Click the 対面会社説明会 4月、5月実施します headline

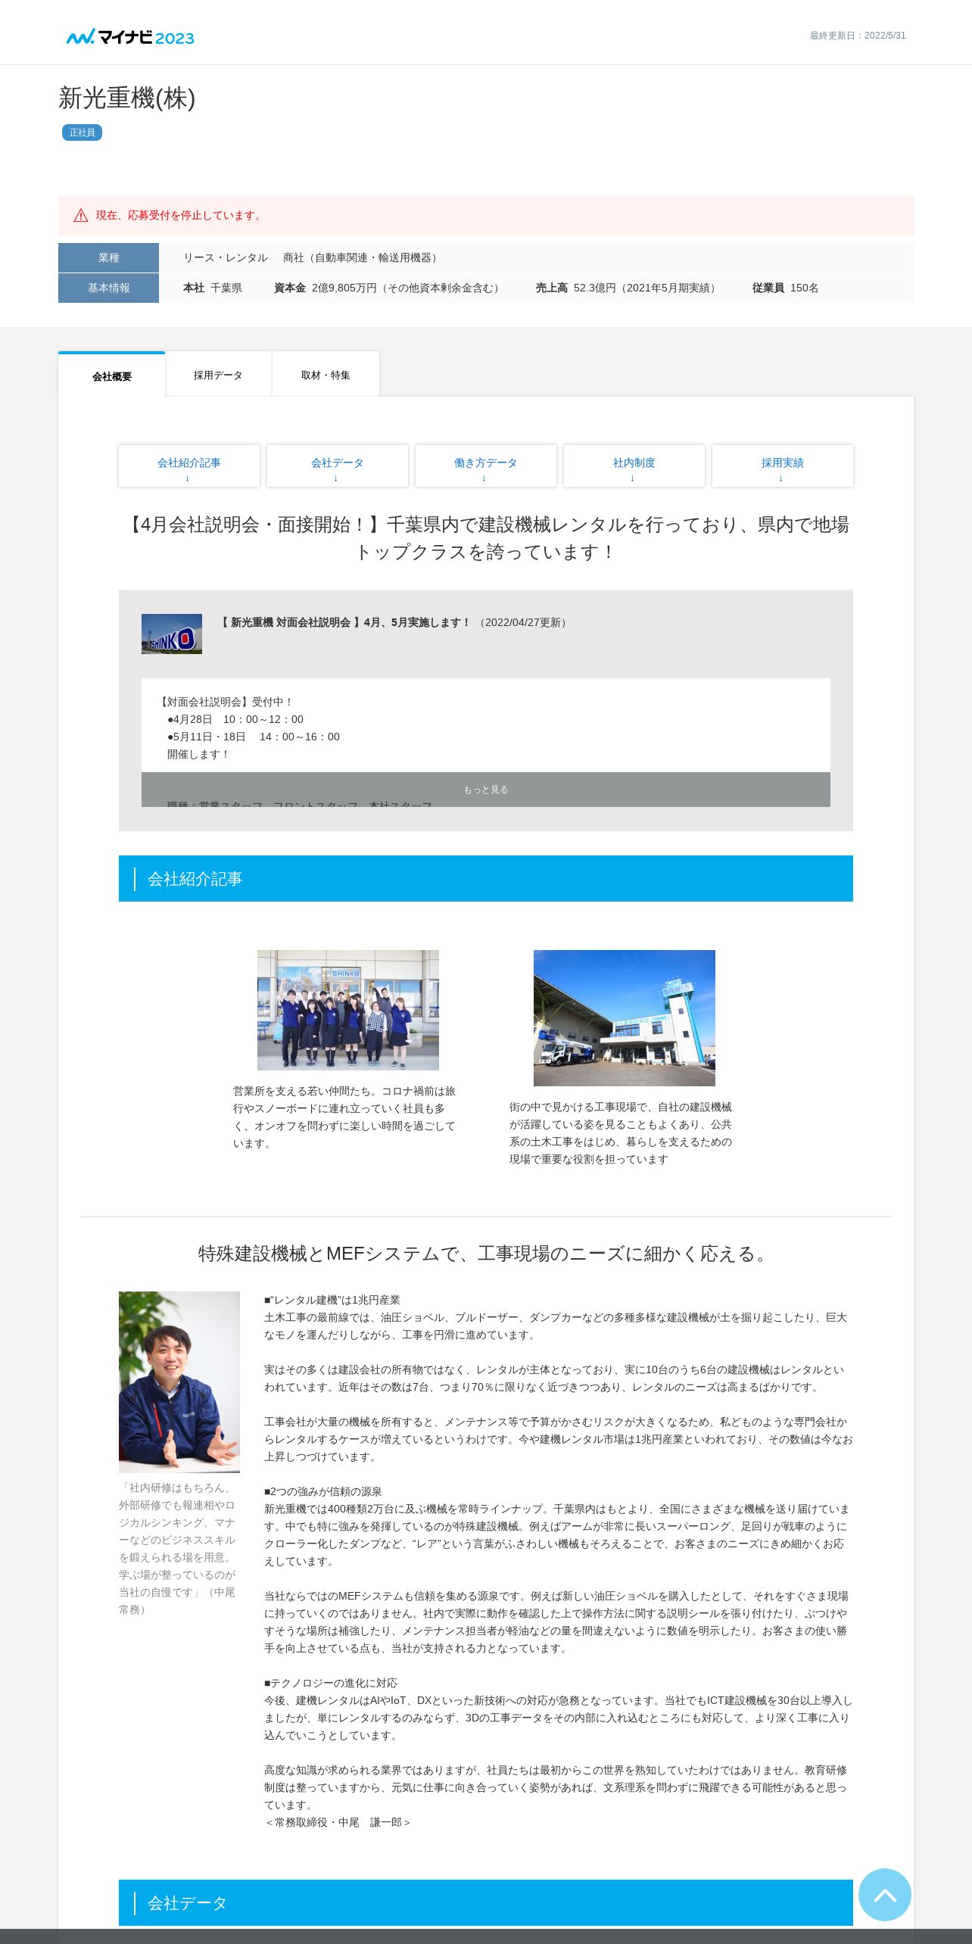click(x=344, y=622)
